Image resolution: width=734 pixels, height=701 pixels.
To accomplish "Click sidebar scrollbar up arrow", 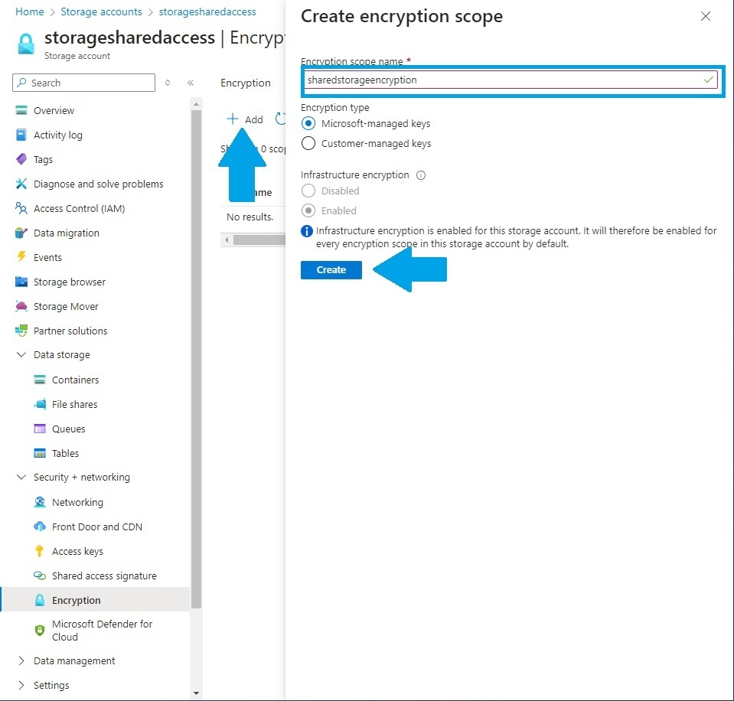I will (x=196, y=103).
